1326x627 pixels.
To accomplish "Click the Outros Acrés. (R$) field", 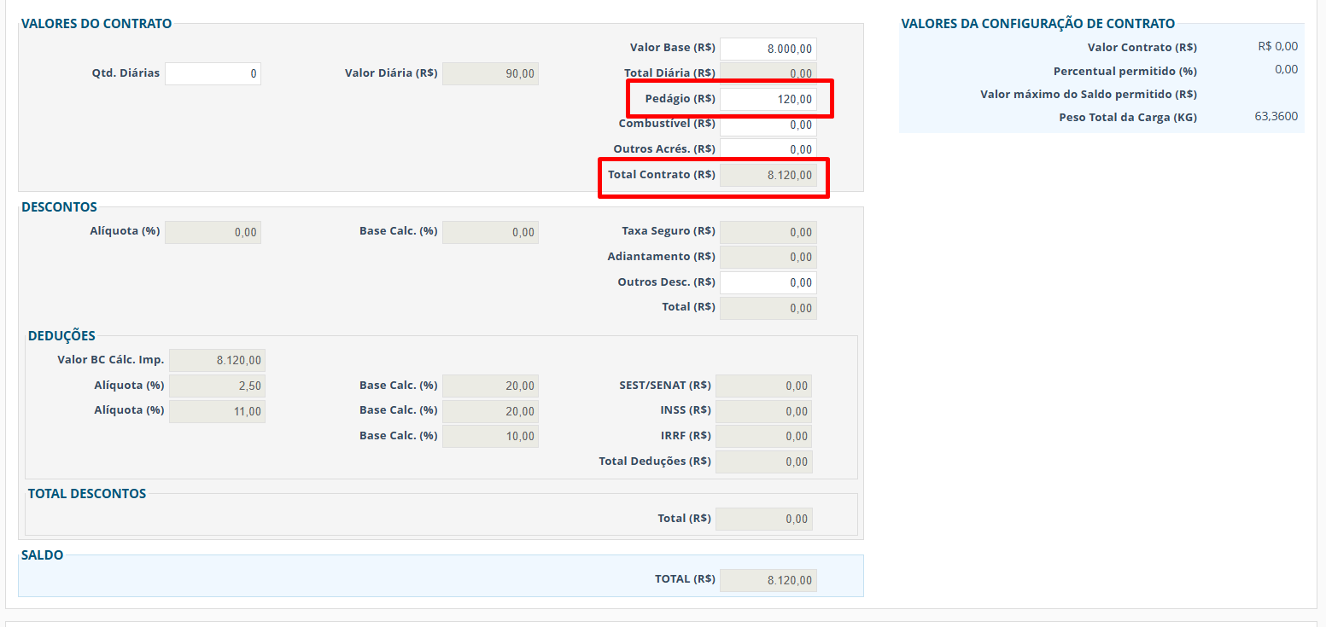I will (x=768, y=149).
